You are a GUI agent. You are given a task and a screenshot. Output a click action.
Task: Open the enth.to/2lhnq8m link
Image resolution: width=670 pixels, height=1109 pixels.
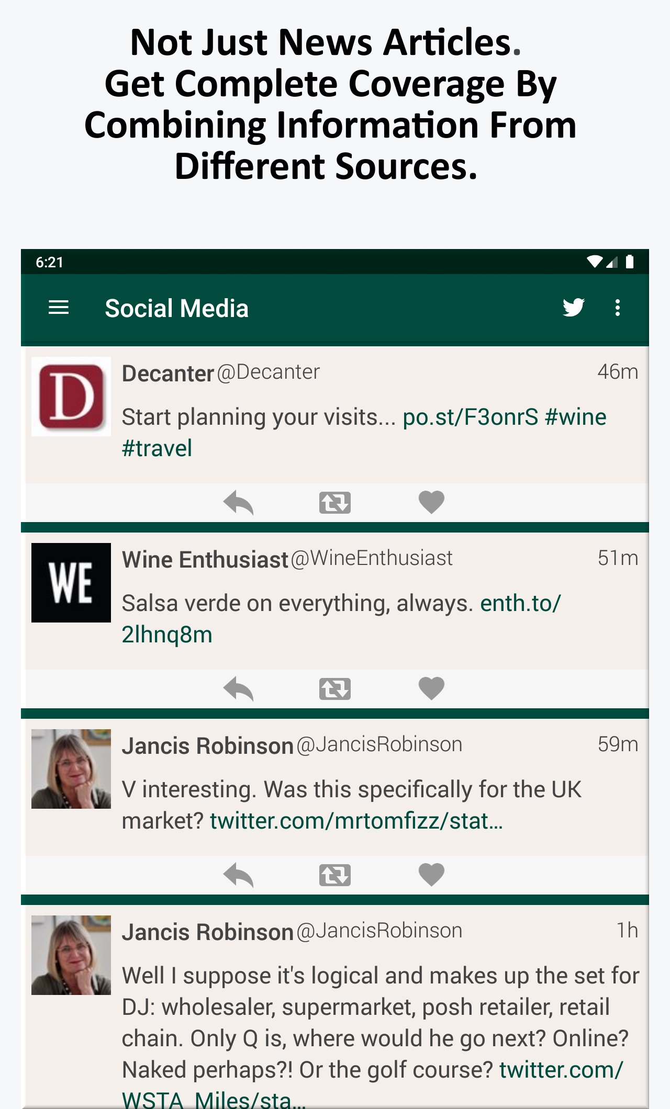tap(520, 604)
